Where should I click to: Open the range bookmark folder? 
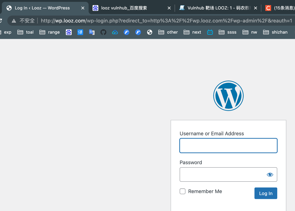50,32
